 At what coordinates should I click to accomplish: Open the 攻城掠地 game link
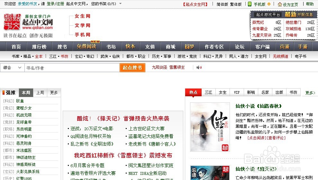pos(294,29)
